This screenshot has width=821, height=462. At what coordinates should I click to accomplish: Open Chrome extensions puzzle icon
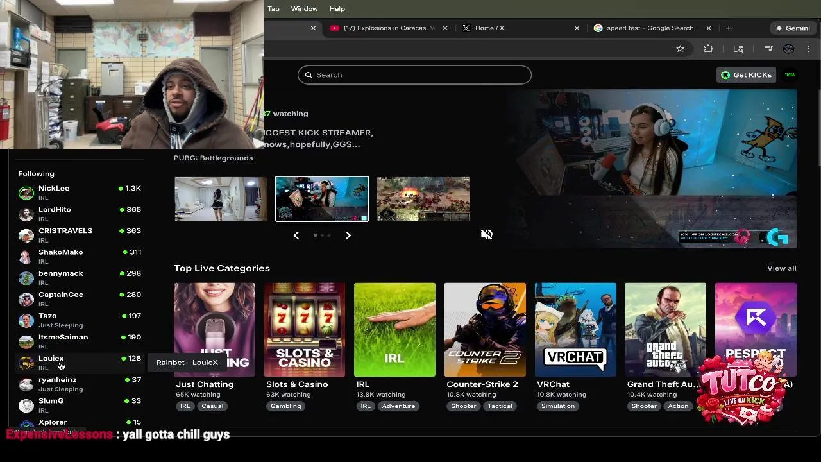click(709, 49)
